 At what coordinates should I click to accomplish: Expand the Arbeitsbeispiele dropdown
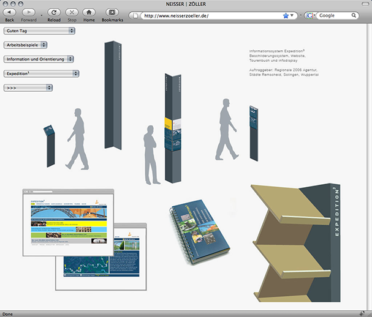(x=26, y=45)
